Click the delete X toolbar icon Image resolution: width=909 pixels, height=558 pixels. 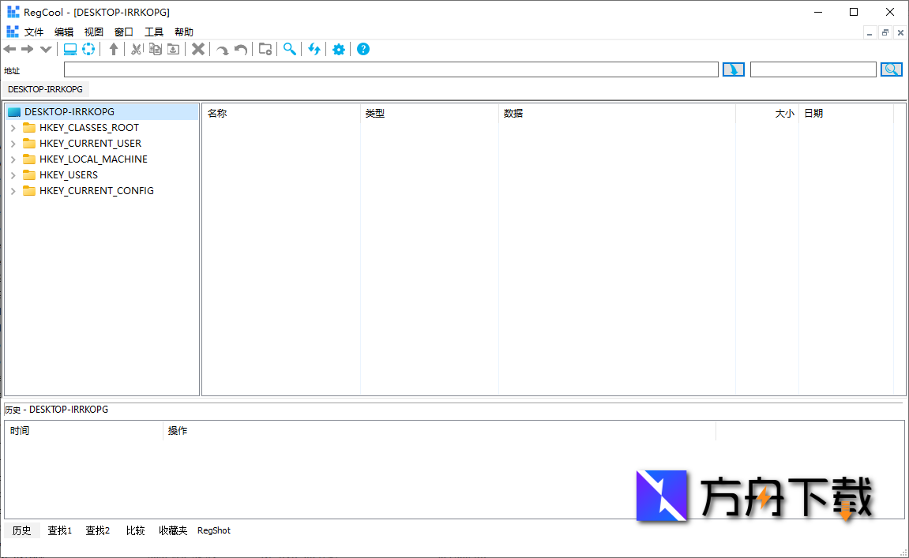pyautogui.click(x=198, y=50)
